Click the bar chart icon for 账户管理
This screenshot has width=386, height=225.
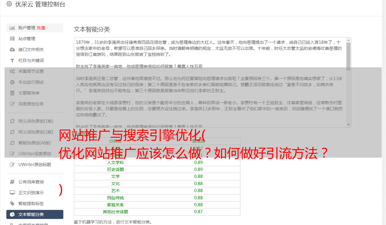pos(12,28)
